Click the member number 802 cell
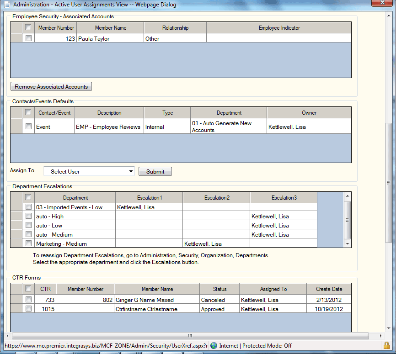Screen dimensions: 396x354 pyautogui.click(x=85, y=300)
